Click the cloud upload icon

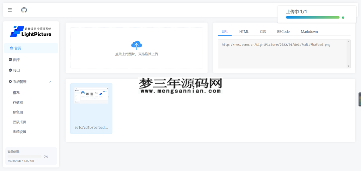coord(136,45)
